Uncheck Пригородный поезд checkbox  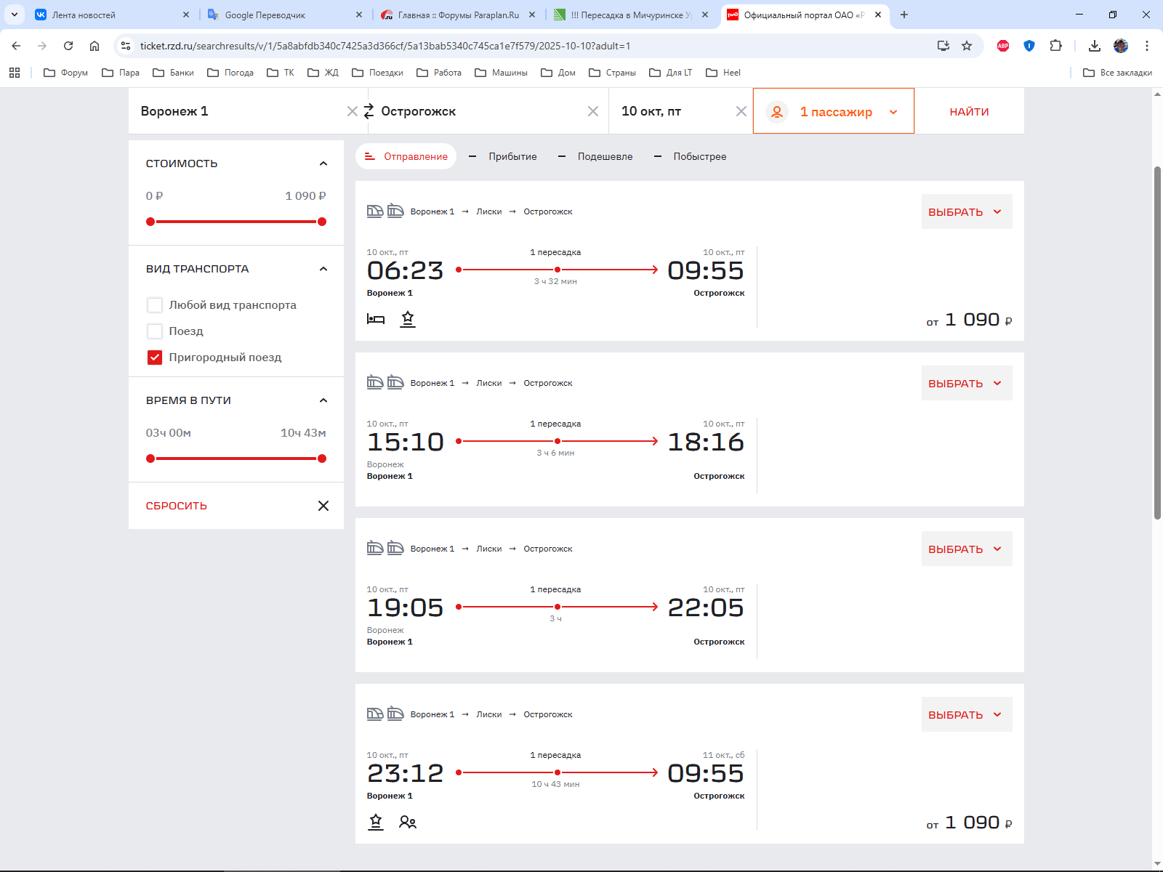[x=155, y=358]
